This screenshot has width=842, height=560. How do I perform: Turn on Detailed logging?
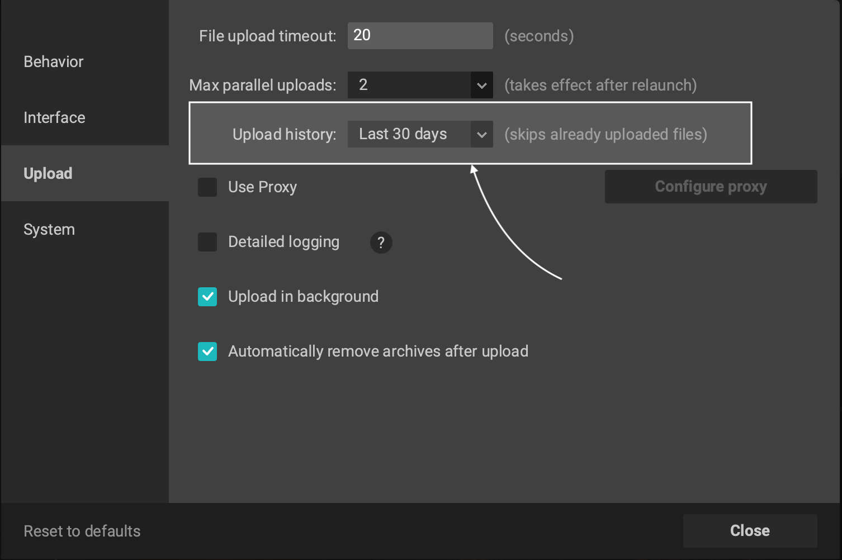coord(207,242)
